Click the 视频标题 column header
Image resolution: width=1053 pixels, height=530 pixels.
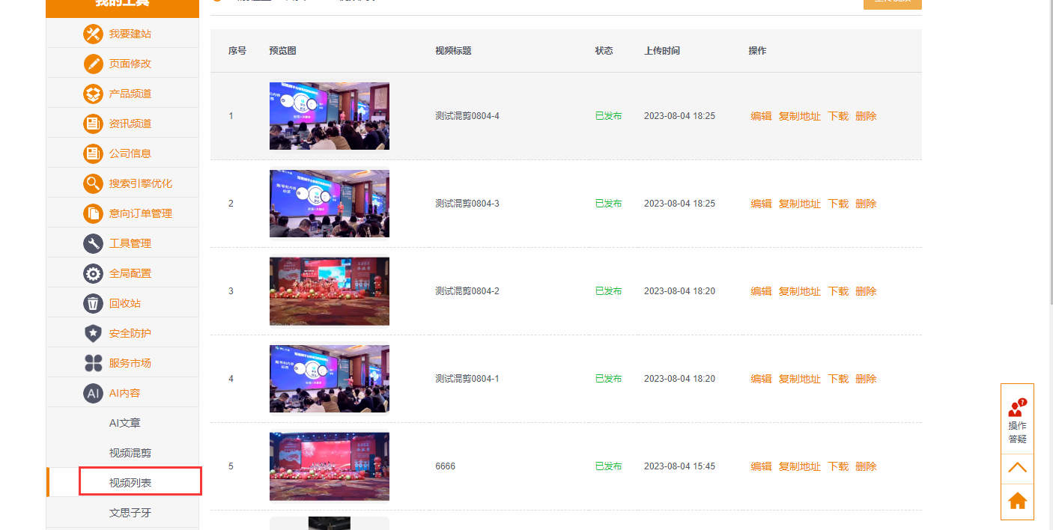coord(453,51)
